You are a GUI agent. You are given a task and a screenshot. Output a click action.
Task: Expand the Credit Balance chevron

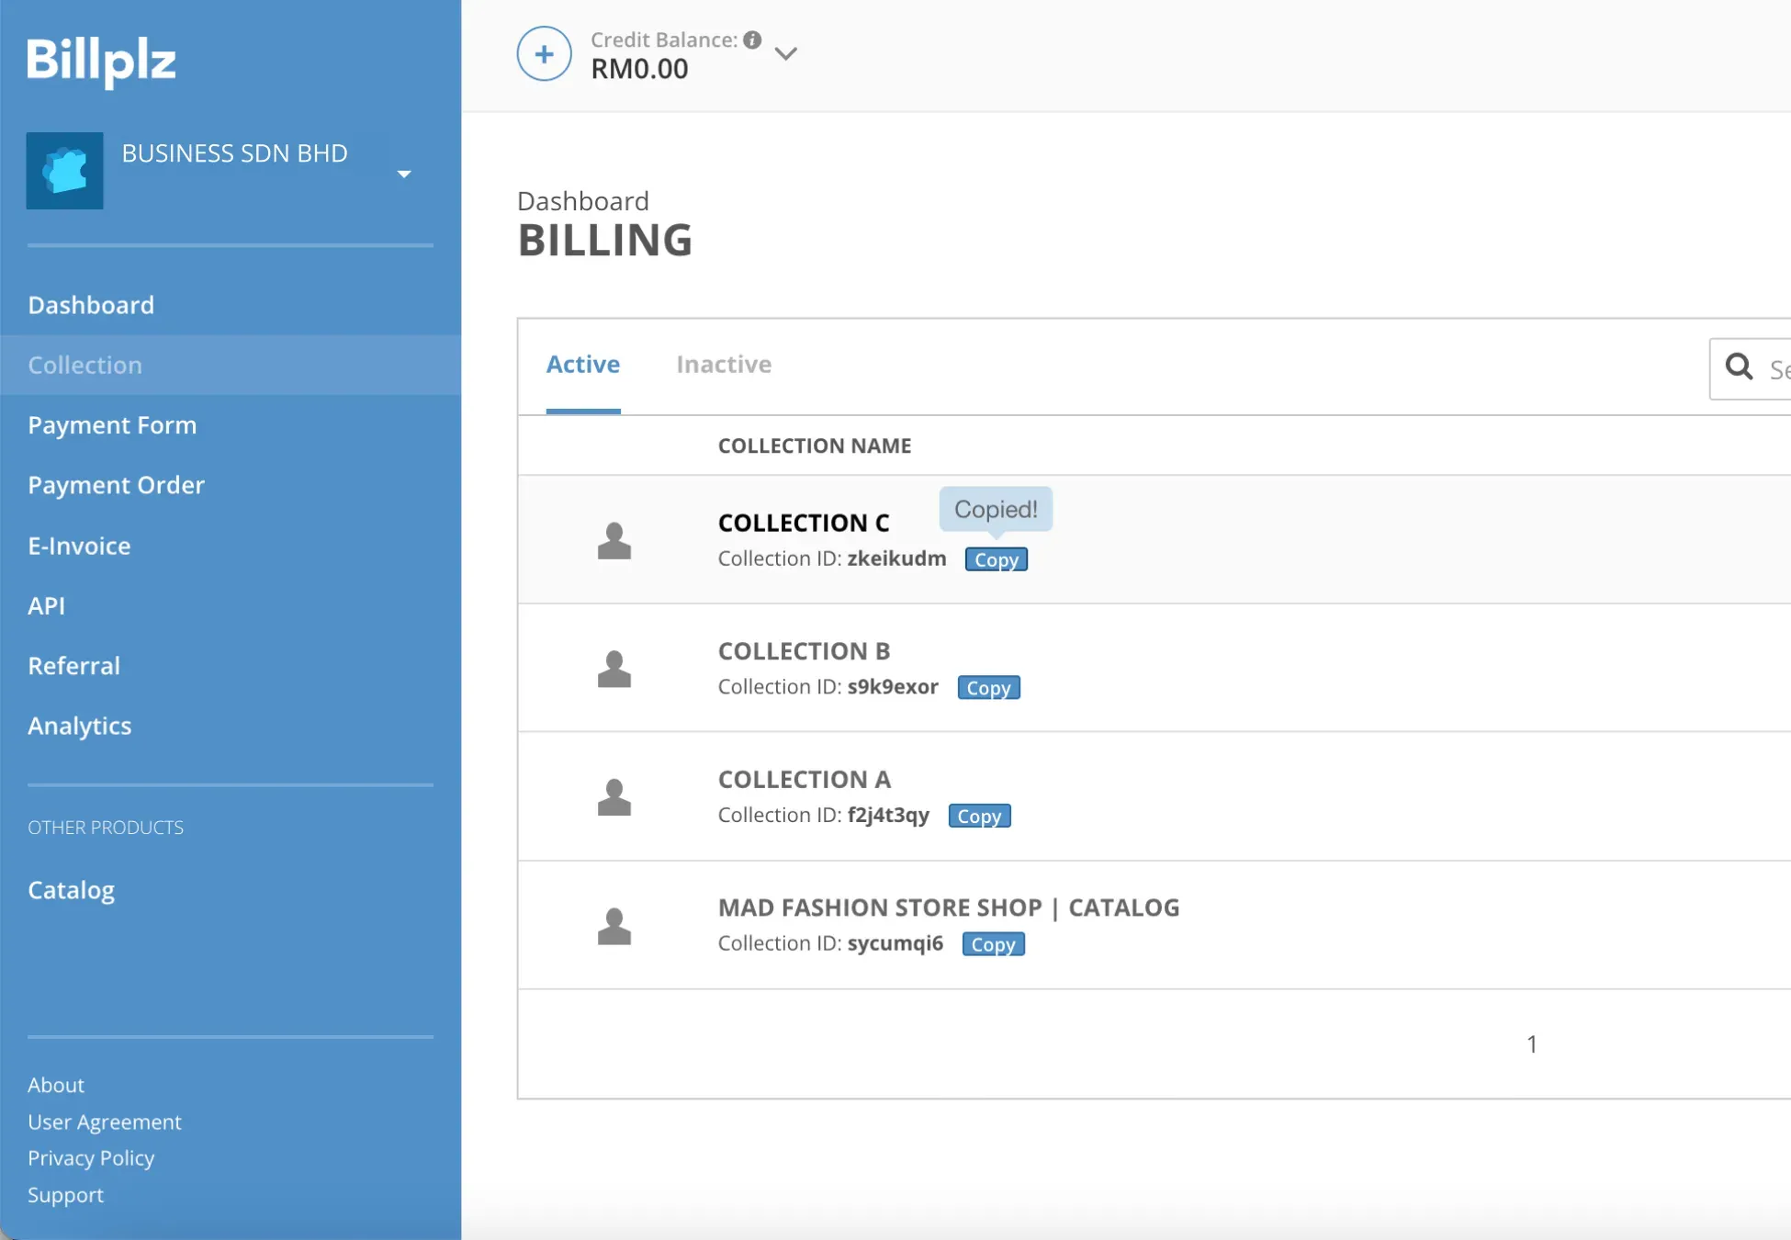tap(785, 54)
